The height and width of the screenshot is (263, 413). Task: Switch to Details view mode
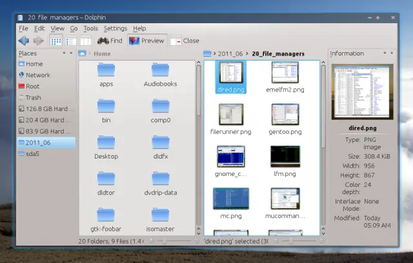(x=70, y=41)
